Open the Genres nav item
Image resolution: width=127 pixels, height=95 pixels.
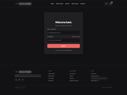[67, 4]
